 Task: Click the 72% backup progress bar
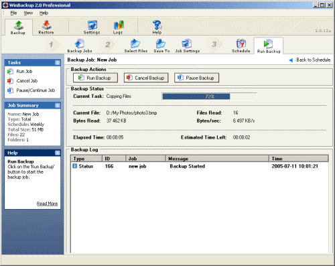point(210,96)
